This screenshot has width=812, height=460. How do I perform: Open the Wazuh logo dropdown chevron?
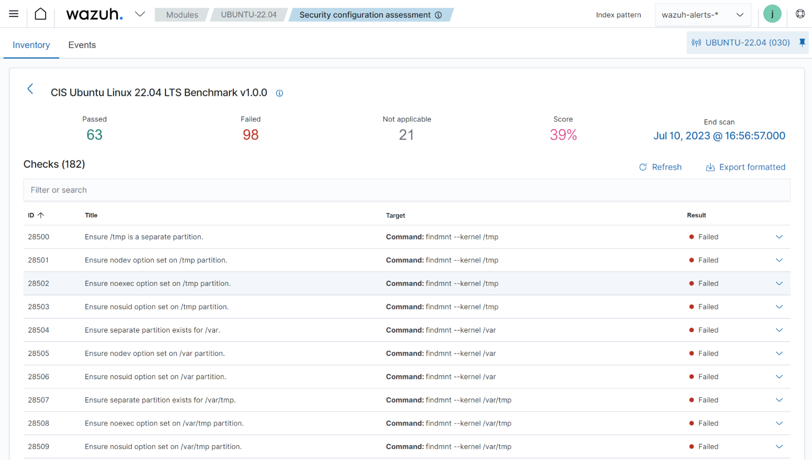[x=140, y=14]
